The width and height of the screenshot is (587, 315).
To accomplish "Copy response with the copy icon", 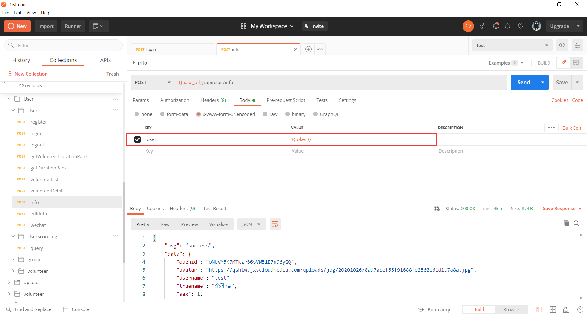I will [x=566, y=223].
